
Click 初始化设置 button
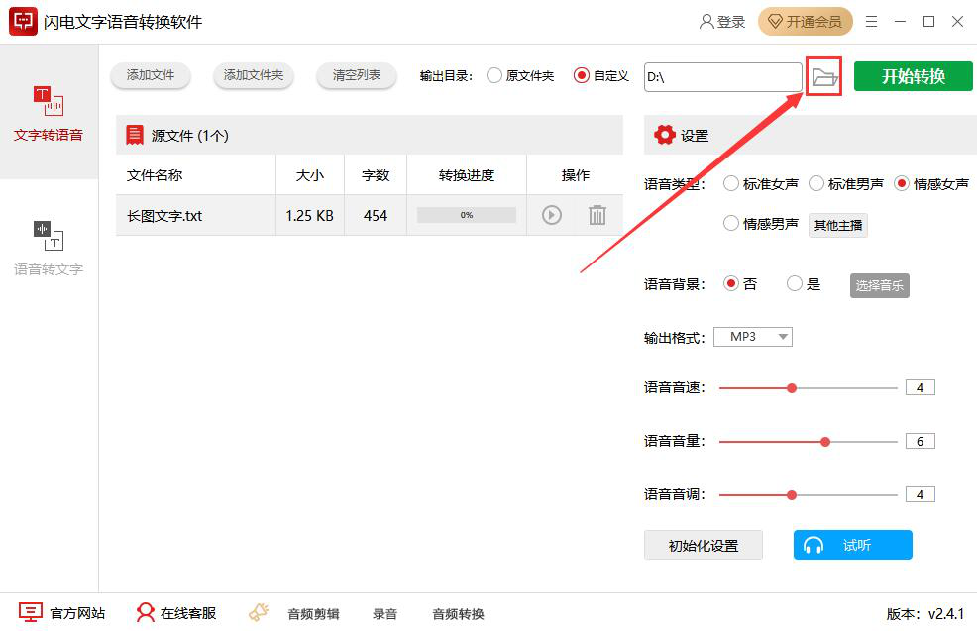[x=703, y=545]
